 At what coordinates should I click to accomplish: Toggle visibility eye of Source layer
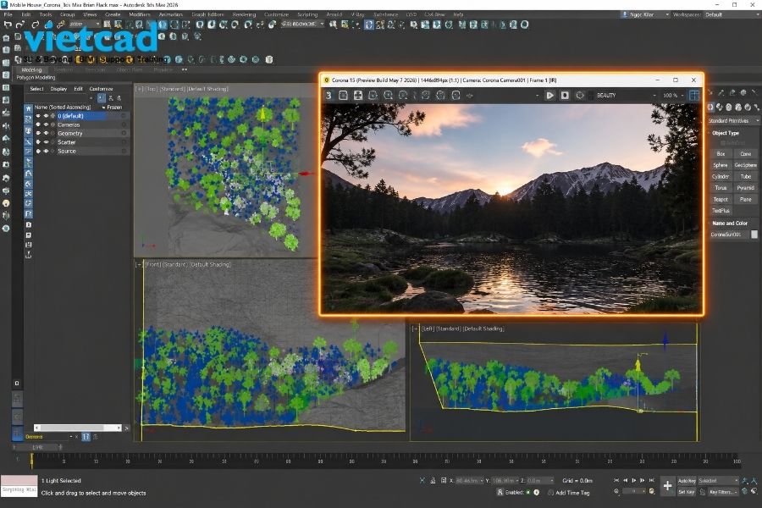click(46, 151)
